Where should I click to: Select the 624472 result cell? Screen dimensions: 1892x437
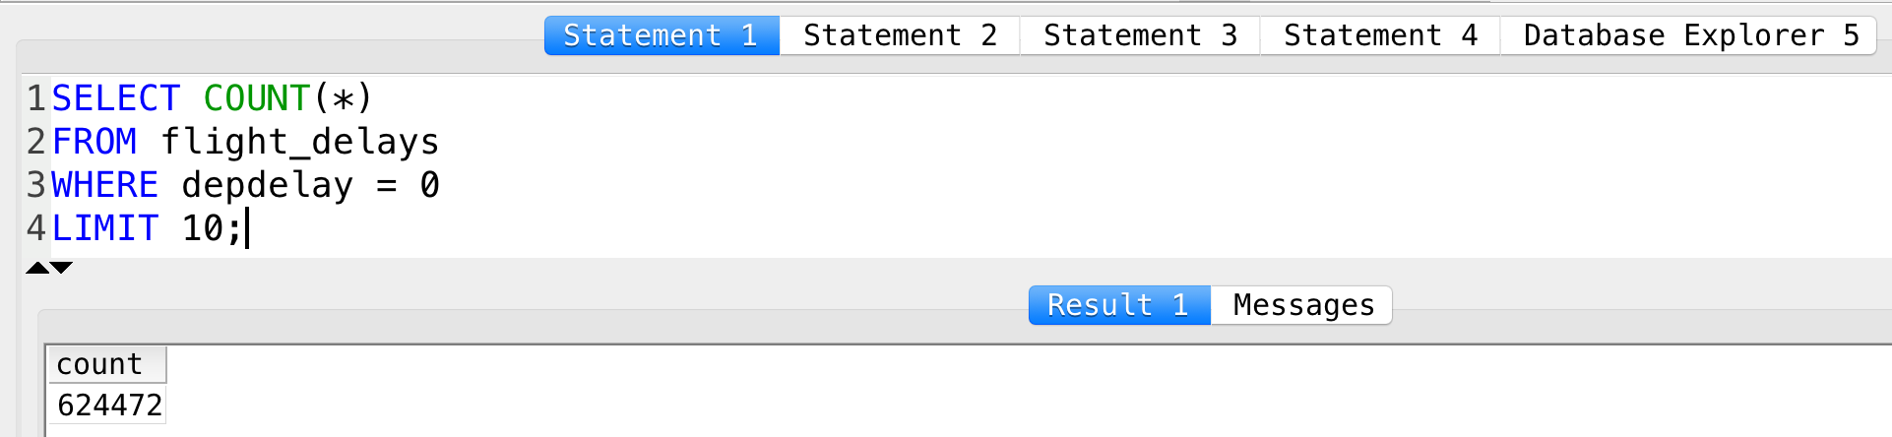click(x=109, y=405)
